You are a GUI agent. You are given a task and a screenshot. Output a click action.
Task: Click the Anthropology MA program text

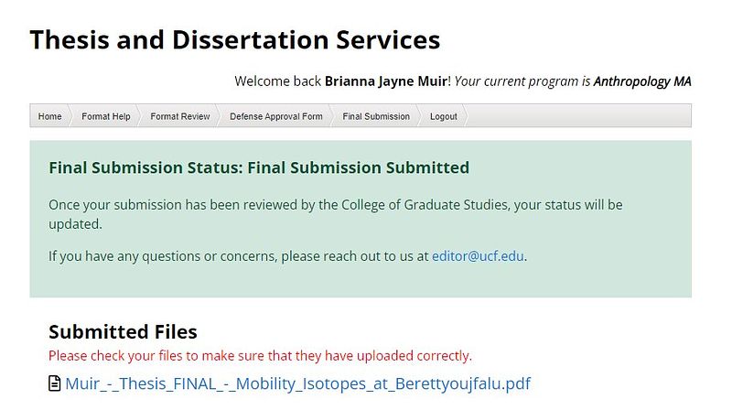[642, 81]
